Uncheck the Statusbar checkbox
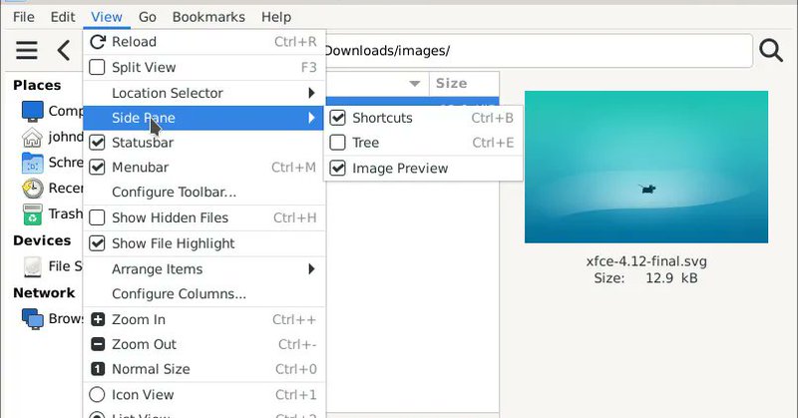 97,143
